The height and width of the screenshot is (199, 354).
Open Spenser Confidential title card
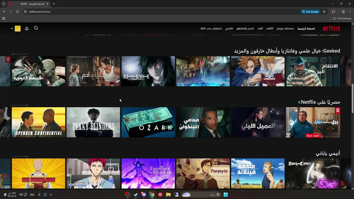click(38, 122)
